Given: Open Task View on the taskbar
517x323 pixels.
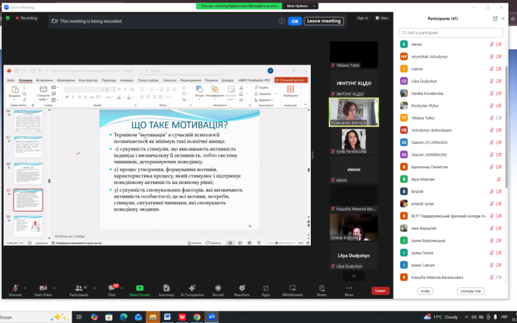Looking at the screenshot, I should (x=79, y=317).
